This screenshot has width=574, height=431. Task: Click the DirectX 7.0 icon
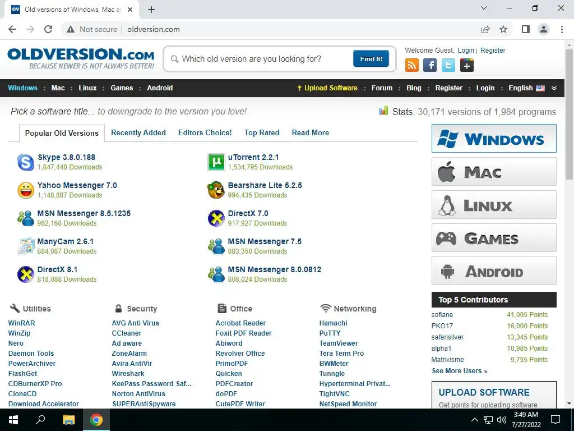(216, 218)
